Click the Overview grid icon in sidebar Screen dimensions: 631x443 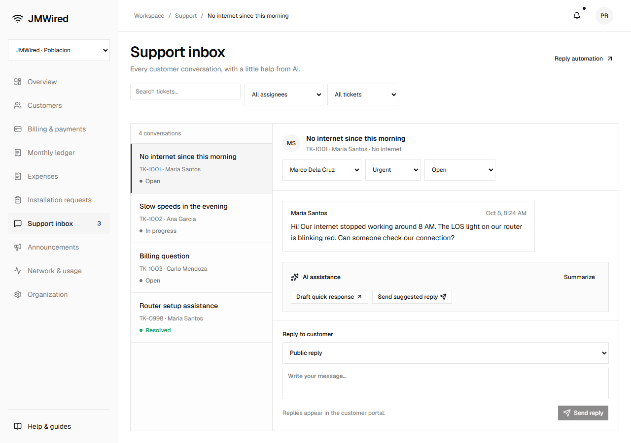(18, 82)
